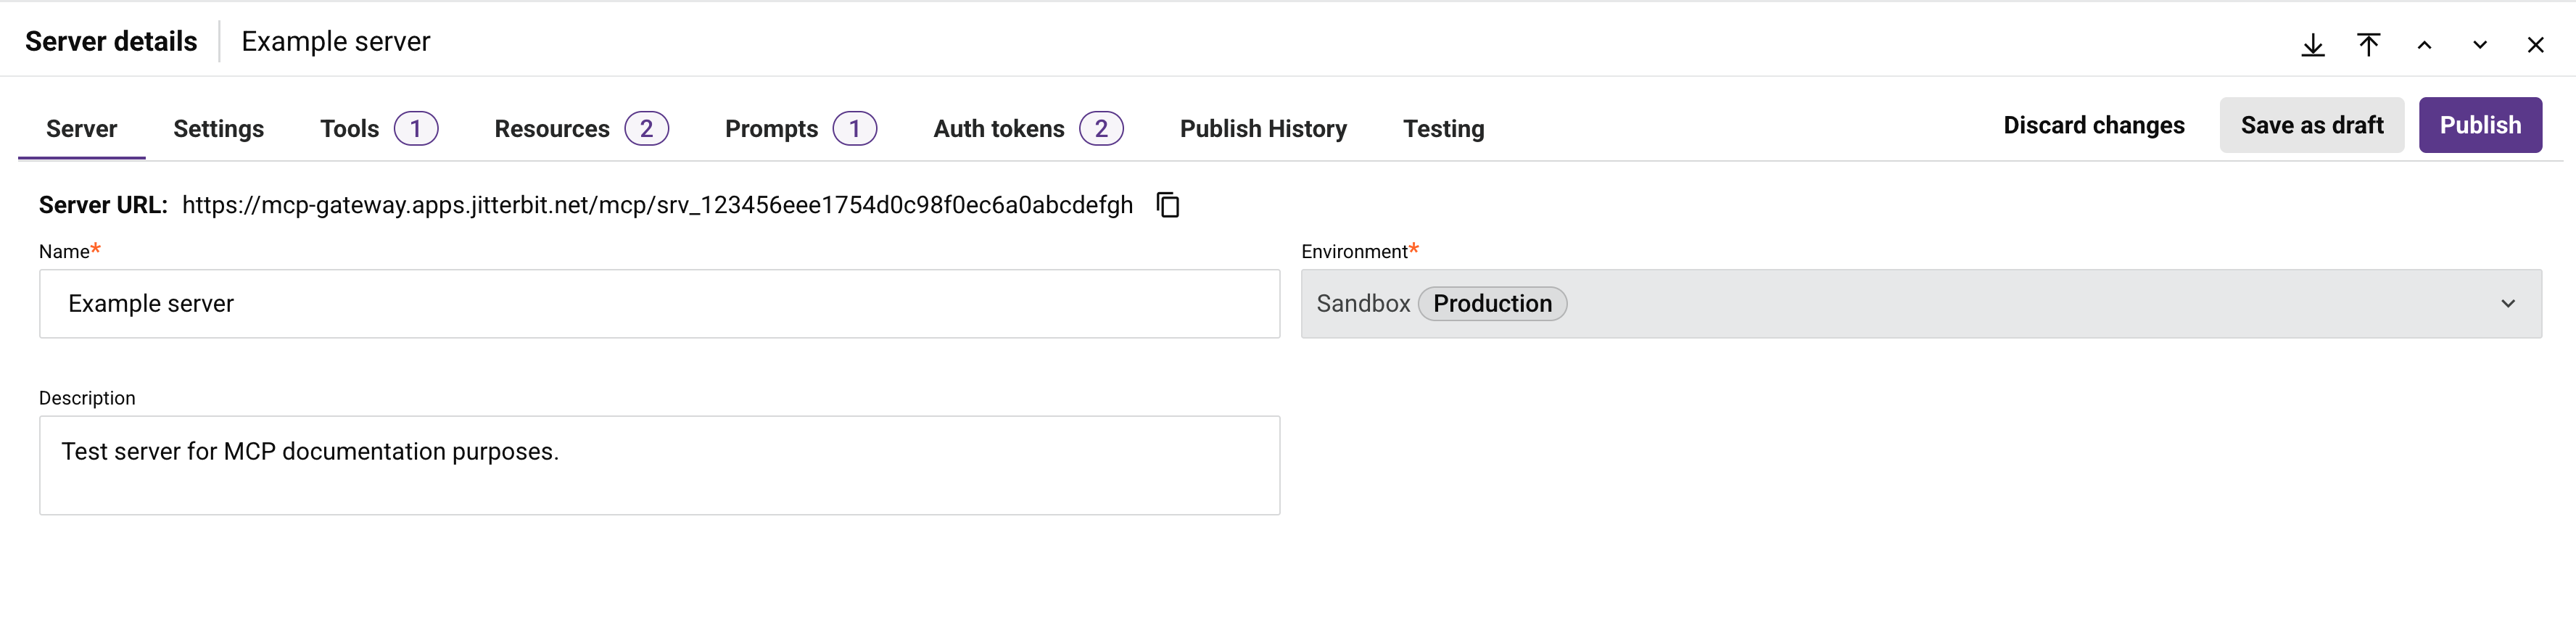Go to next server with down chevron
The height and width of the screenshot is (638, 2576).
point(2480,45)
